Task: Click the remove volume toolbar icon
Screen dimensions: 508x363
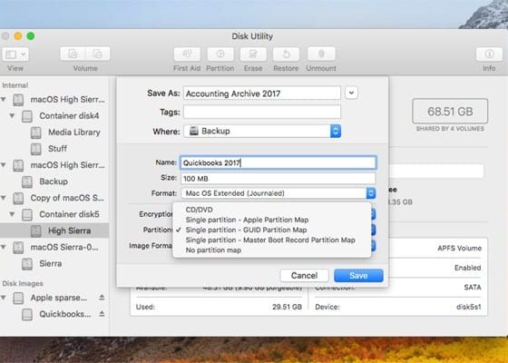Action: (x=98, y=54)
